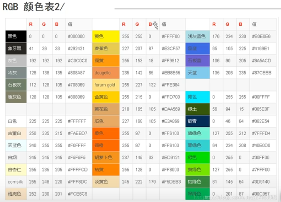Pick the 象牙黑 ivory black swatch
This screenshot has width=281, height=202.
[16, 48]
